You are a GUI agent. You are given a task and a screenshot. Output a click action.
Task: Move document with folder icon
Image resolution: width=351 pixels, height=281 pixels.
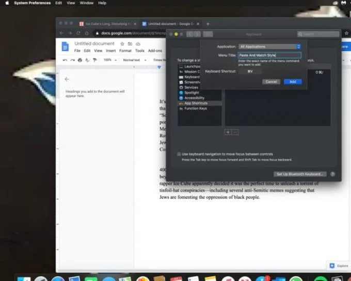coord(130,44)
